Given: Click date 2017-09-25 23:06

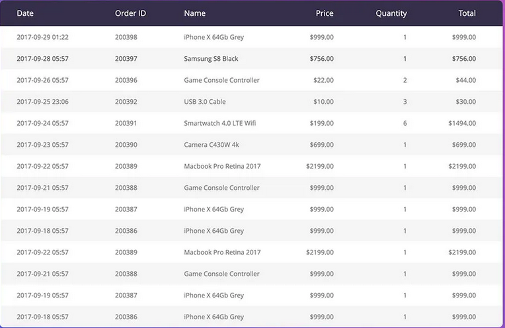Looking at the screenshot, I should click(x=42, y=102).
